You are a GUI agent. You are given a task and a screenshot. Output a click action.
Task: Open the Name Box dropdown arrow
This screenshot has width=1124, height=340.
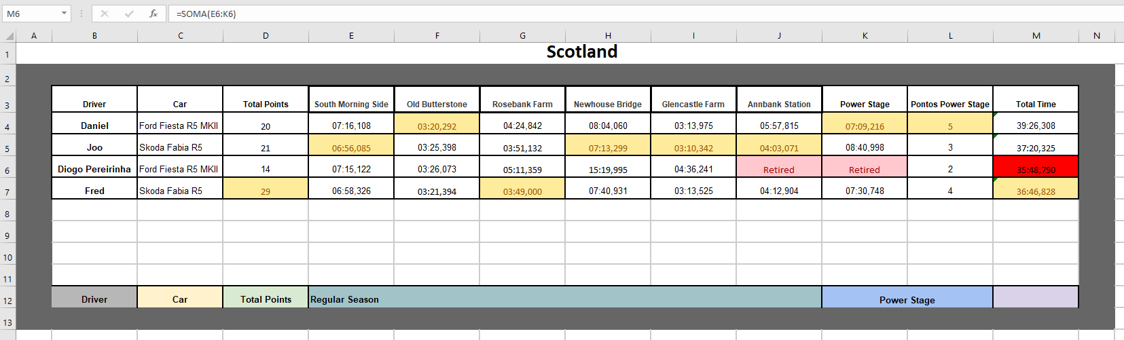point(64,14)
